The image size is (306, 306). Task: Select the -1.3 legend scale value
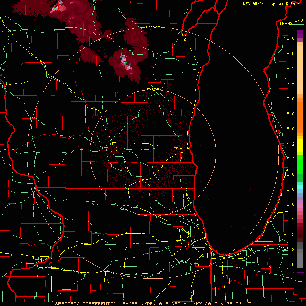click(x=289, y=250)
